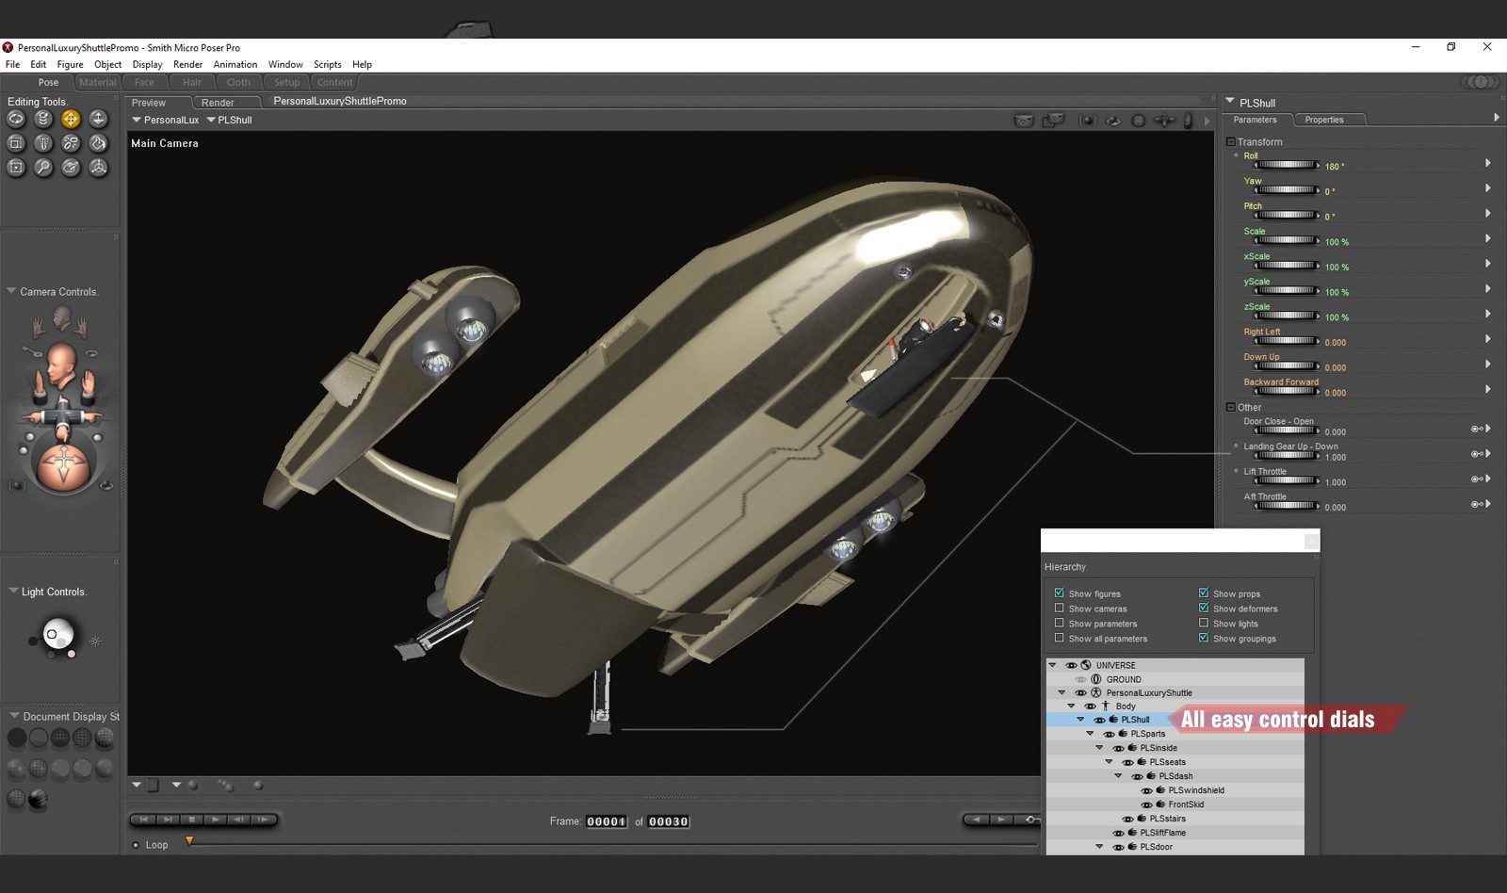The image size is (1507, 893).
Task: Click the Door Close - Open dial key icon
Action: coord(1477,429)
